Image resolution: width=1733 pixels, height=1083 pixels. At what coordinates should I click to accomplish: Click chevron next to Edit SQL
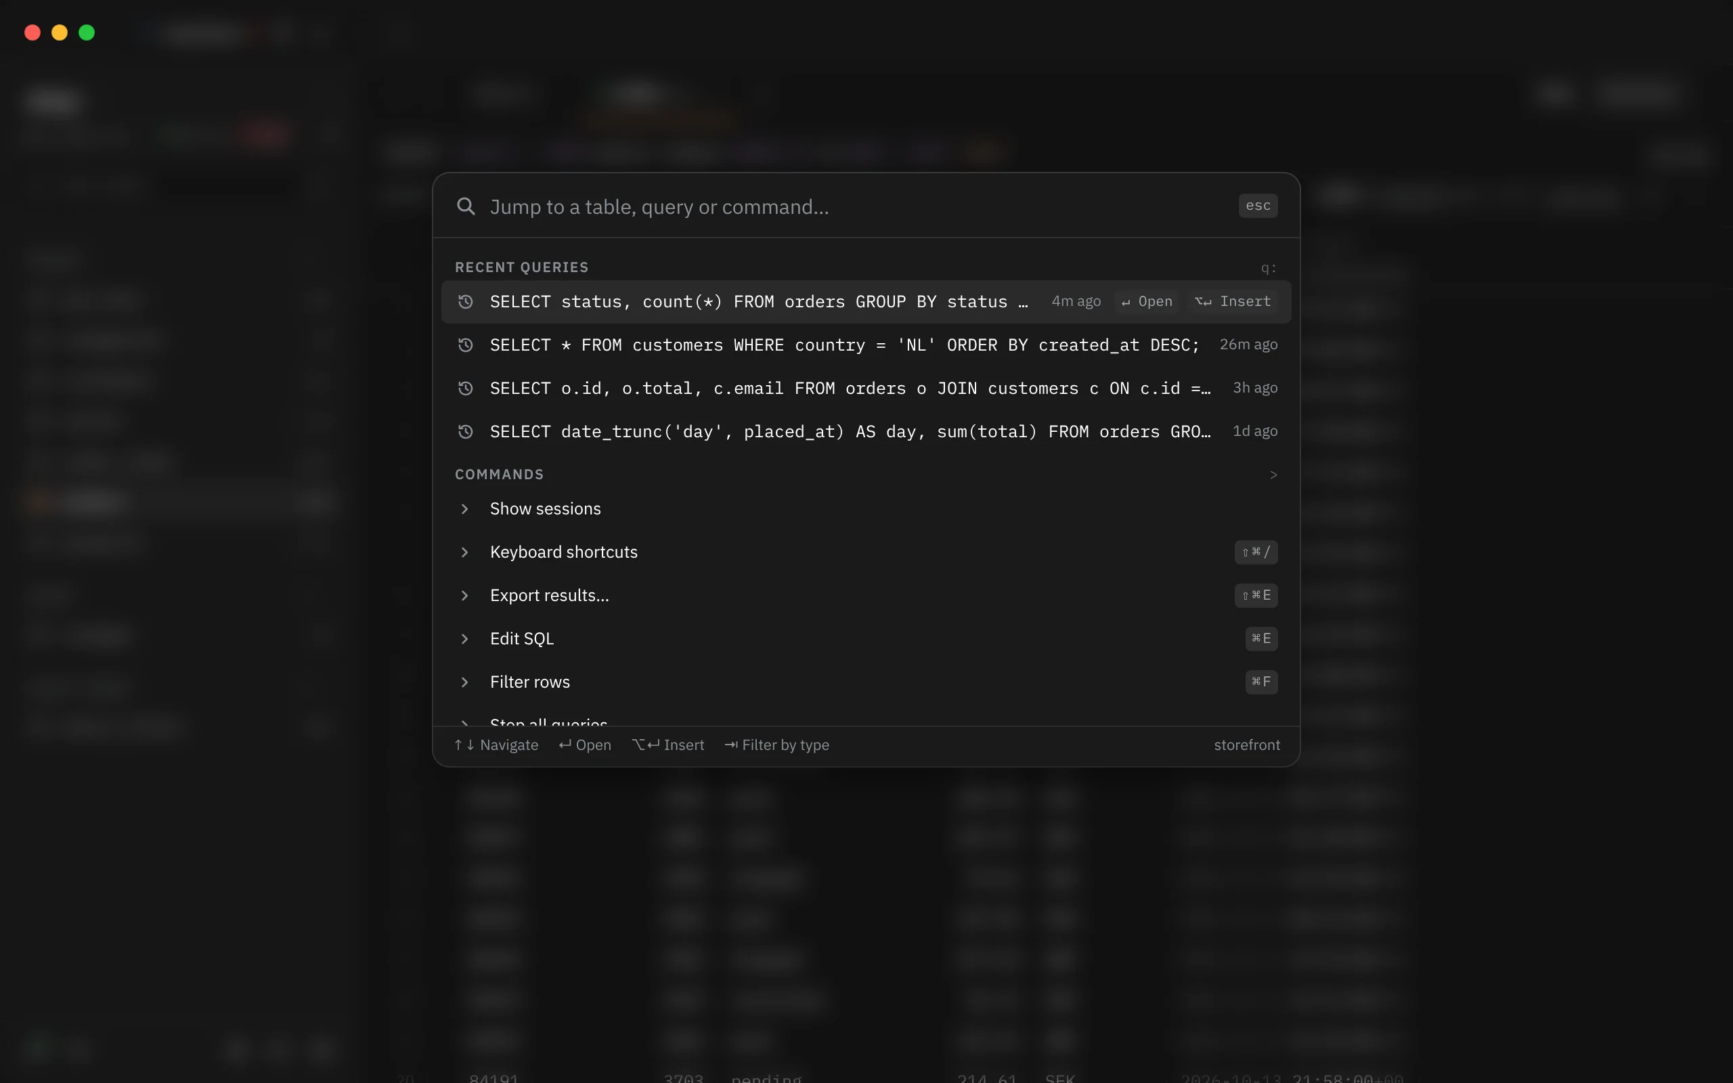click(465, 639)
